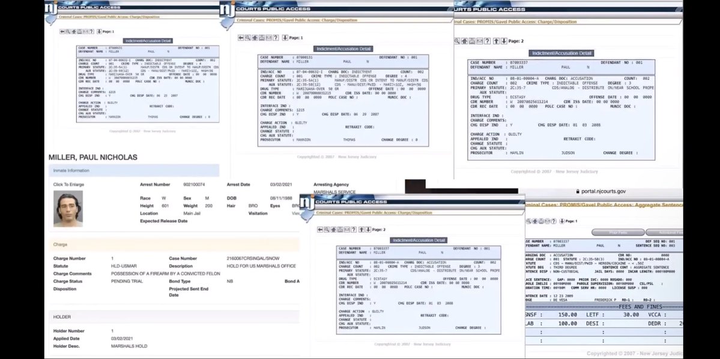Viewport: 720px width, 359px height.
Task: Click magnifier icon in upper case 07003337 panel
Action: (x=456, y=41)
